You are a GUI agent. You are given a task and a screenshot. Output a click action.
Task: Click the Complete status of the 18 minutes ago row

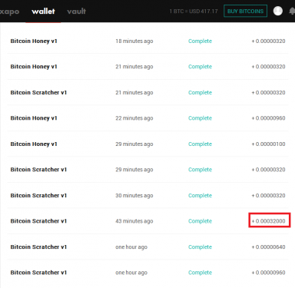coord(200,41)
